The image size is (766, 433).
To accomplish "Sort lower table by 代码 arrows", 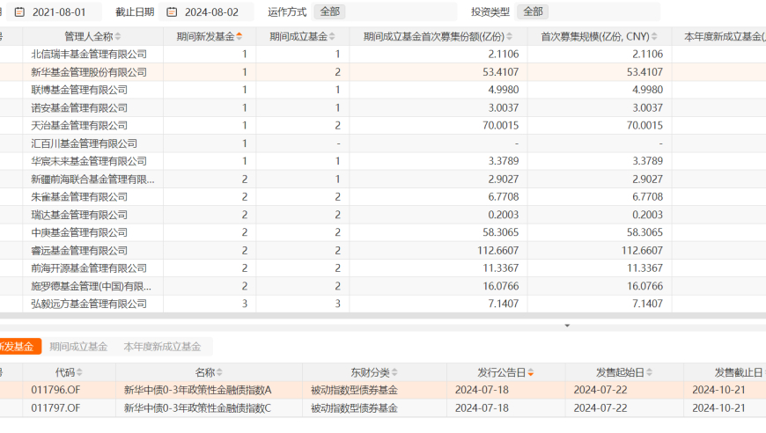I will [x=79, y=373].
